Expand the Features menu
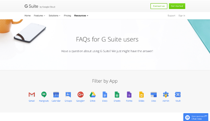Viewport: 210px width, 121px height. pos(39,16)
